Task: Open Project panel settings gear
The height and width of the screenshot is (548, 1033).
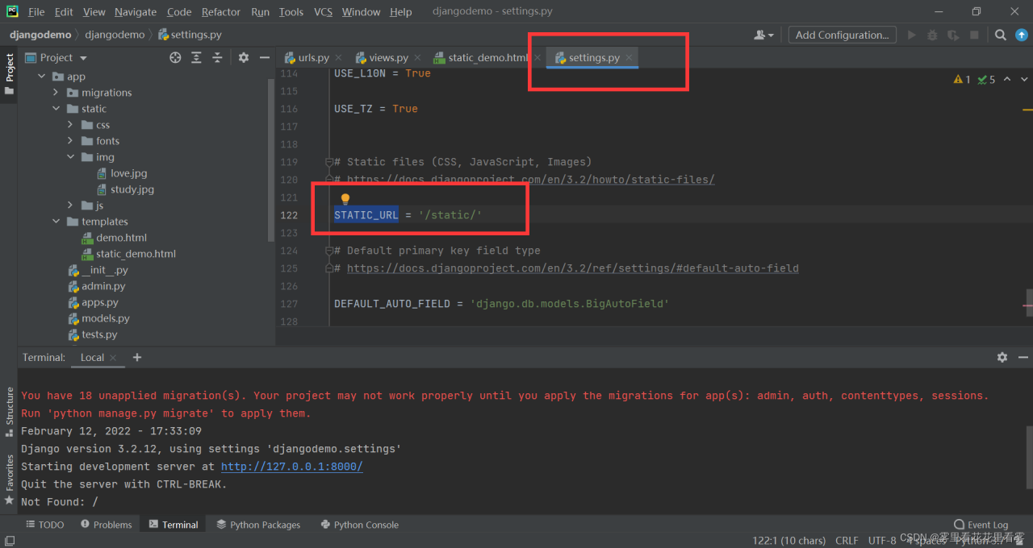Action: tap(244, 57)
